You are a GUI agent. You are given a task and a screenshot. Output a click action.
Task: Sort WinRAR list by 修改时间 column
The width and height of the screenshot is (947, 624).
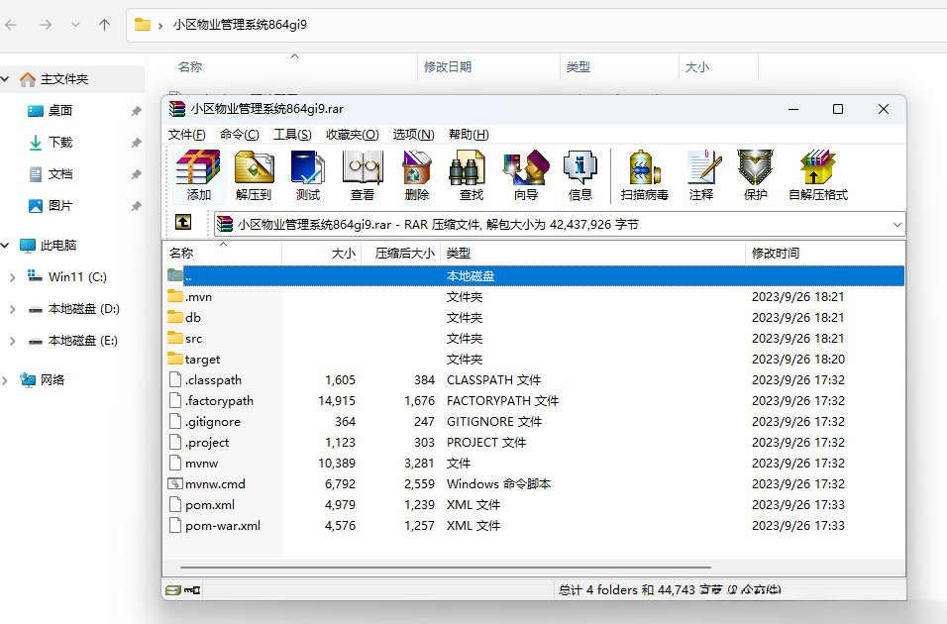[x=825, y=254]
